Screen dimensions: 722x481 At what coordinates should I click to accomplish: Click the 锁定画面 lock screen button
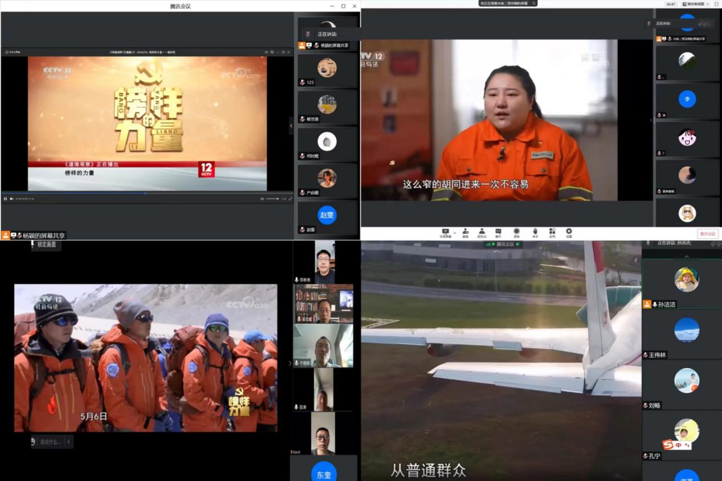47,244
